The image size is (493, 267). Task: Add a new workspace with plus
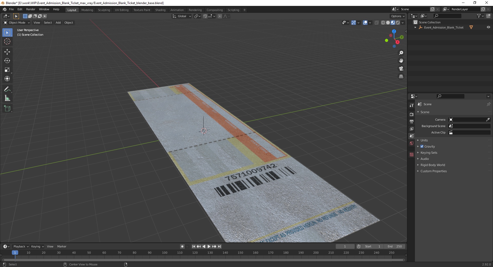[244, 10]
